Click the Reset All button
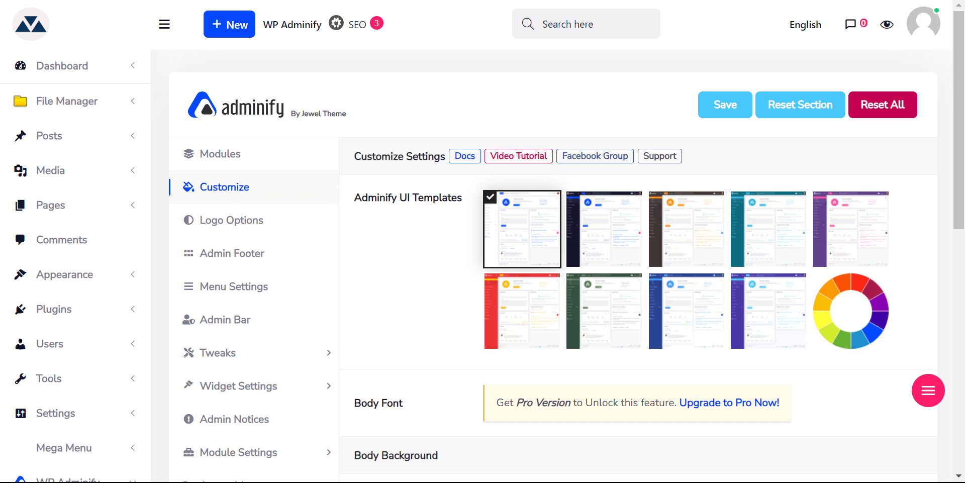Viewport: 965px width, 483px height. click(883, 105)
